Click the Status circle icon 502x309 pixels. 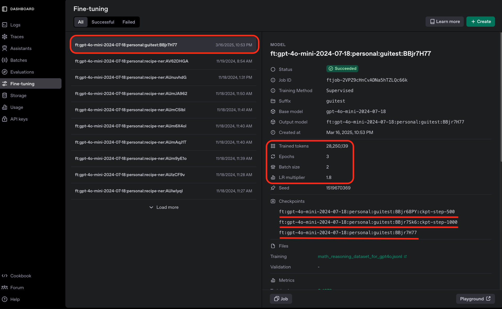click(x=273, y=69)
